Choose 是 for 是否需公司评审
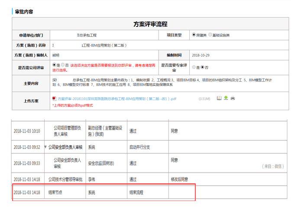308x207 pixels. click(54, 65)
